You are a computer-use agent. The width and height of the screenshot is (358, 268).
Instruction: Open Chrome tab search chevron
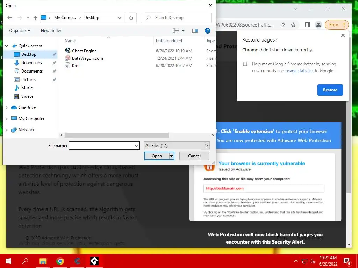(295, 9)
